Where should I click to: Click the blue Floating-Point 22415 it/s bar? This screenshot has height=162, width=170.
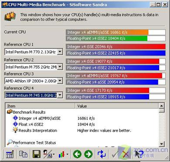116,53
